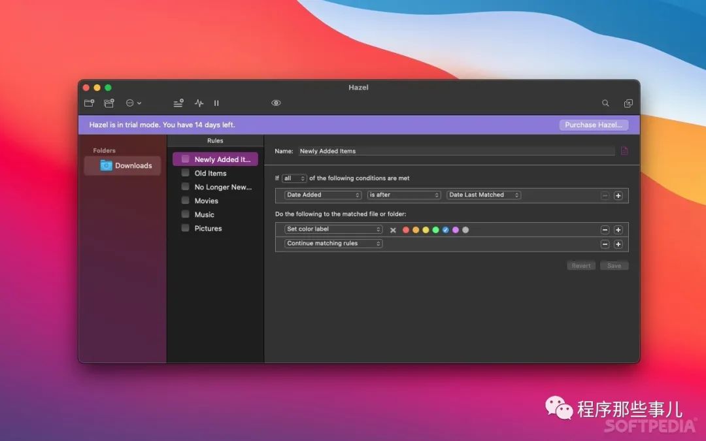Click the trial mode message text
The width and height of the screenshot is (706, 441).
[162, 125]
